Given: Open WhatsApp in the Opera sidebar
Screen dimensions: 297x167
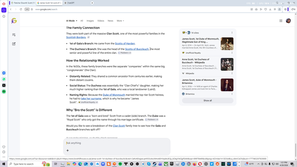Looking at the screenshot, I should tap(4, 79).
